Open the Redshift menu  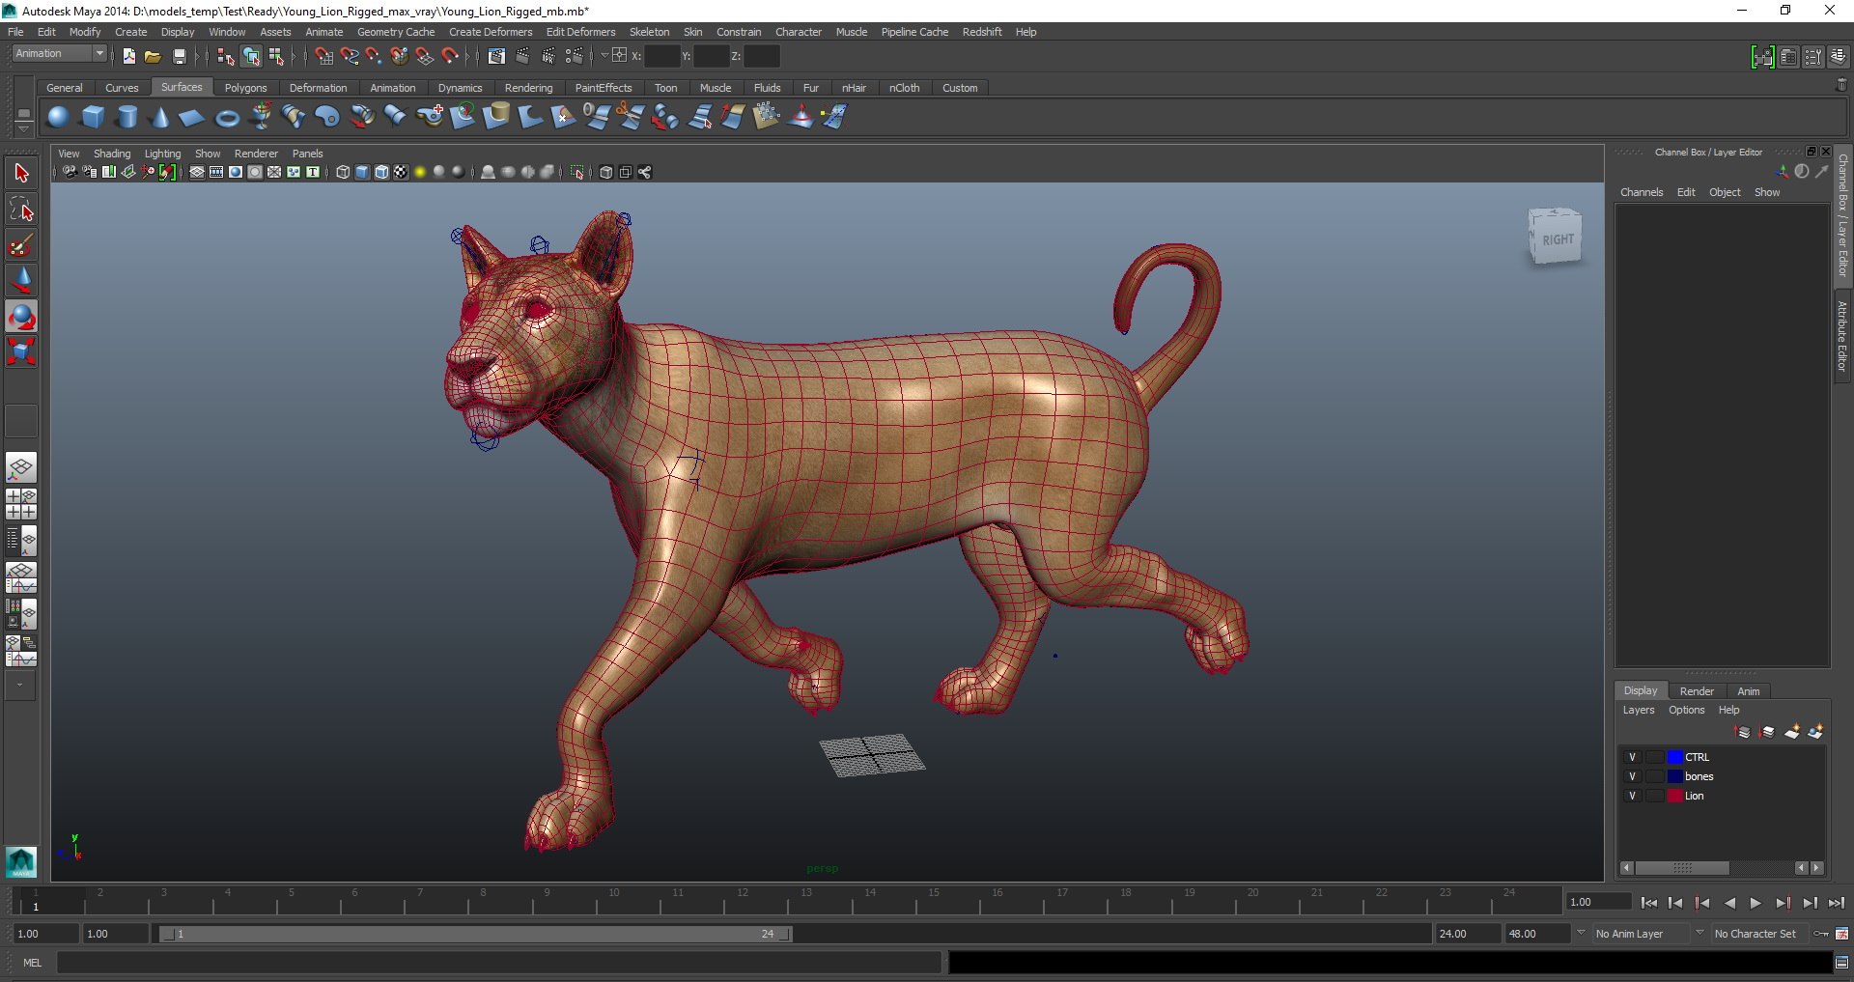(x=982, y=32)
